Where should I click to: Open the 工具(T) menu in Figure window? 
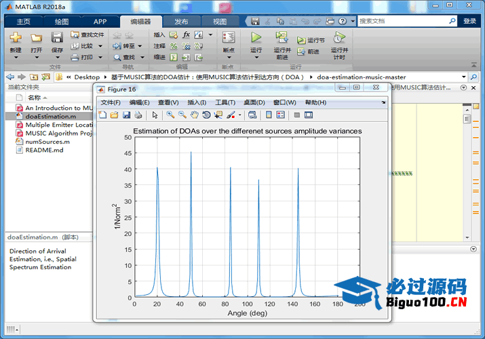coord(225,102)
